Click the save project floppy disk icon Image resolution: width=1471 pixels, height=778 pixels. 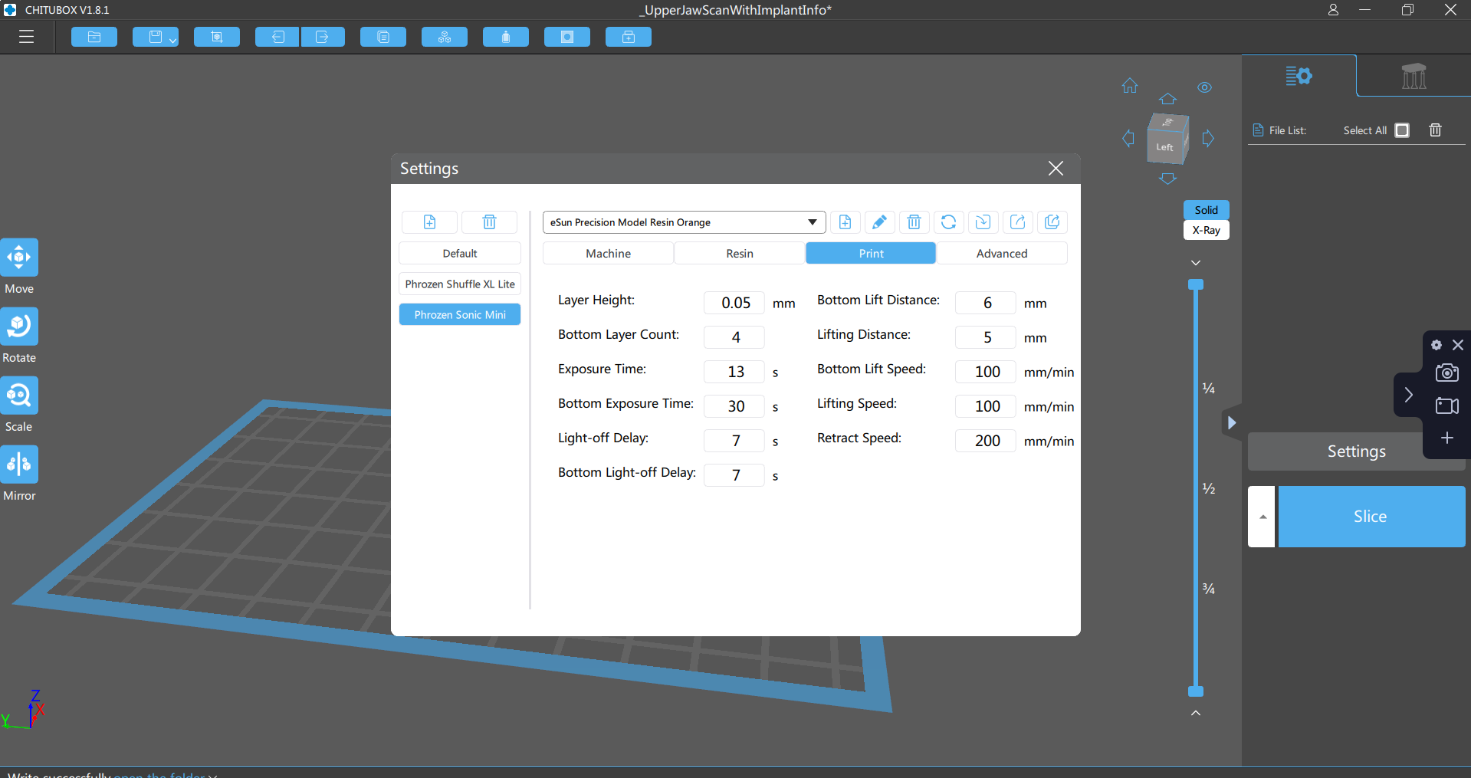click(155, 37)
